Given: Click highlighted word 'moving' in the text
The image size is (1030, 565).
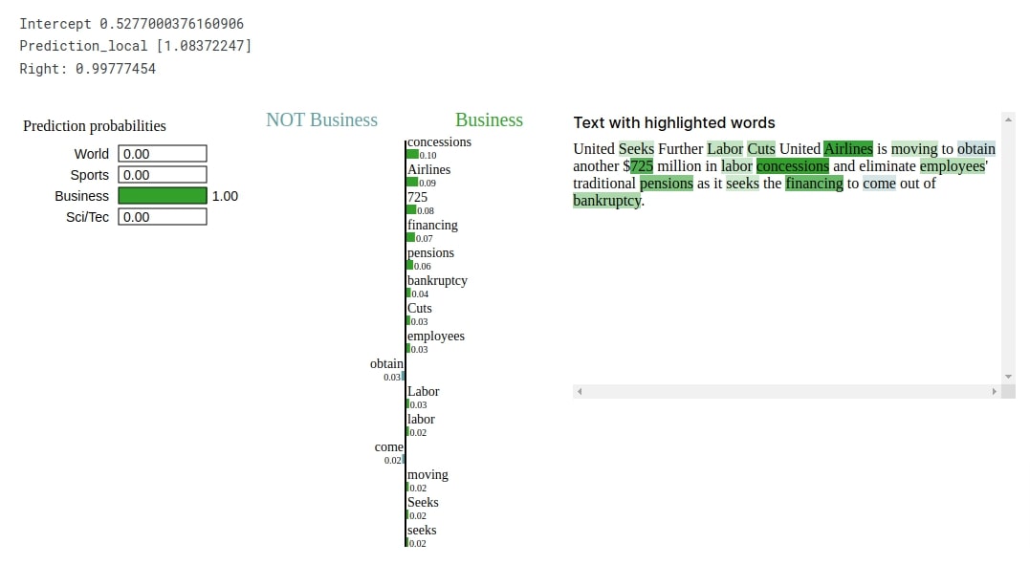Looking at the screenshot, I should tap(914, 149).
